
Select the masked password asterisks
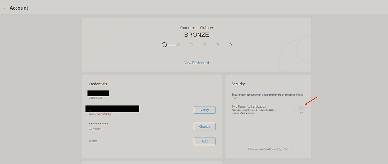point(99,124)
